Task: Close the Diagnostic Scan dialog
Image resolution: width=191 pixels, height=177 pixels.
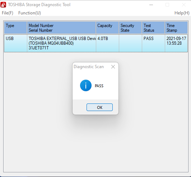Action: (x=113, y=67)
